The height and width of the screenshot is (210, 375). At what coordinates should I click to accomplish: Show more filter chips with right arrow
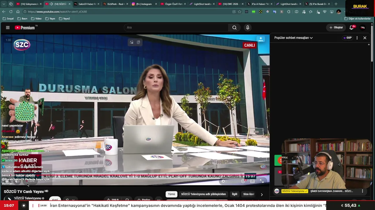[x=262, y=195]
